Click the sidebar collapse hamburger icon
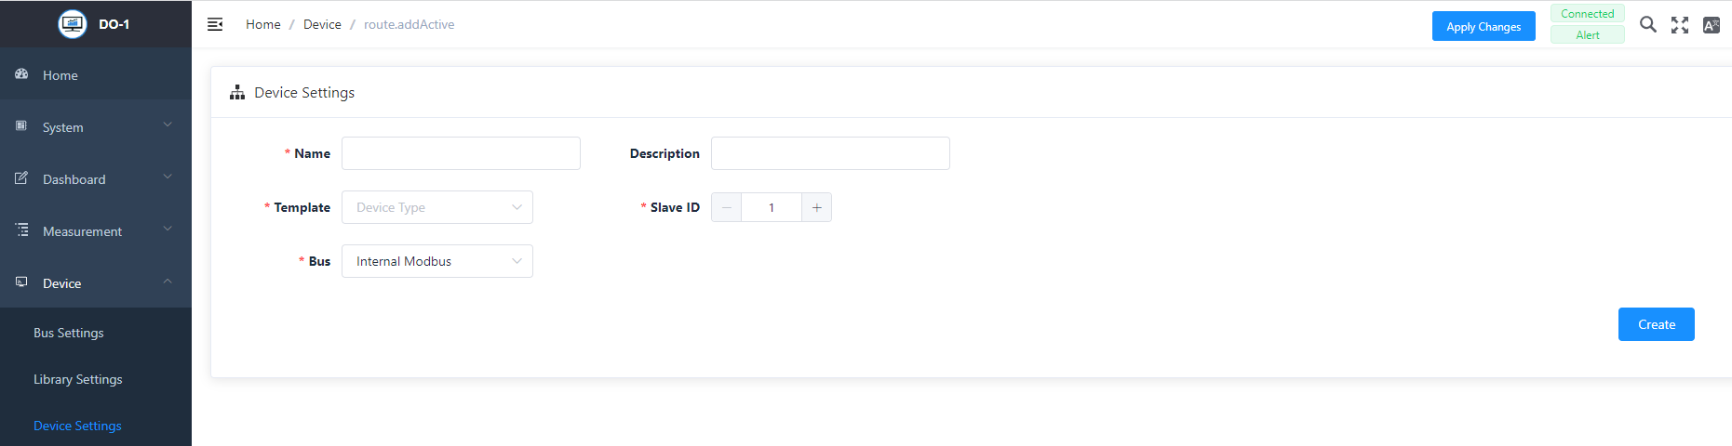Image resolution: width=1732 pixels, height=446 pixels. click(215, 24)
